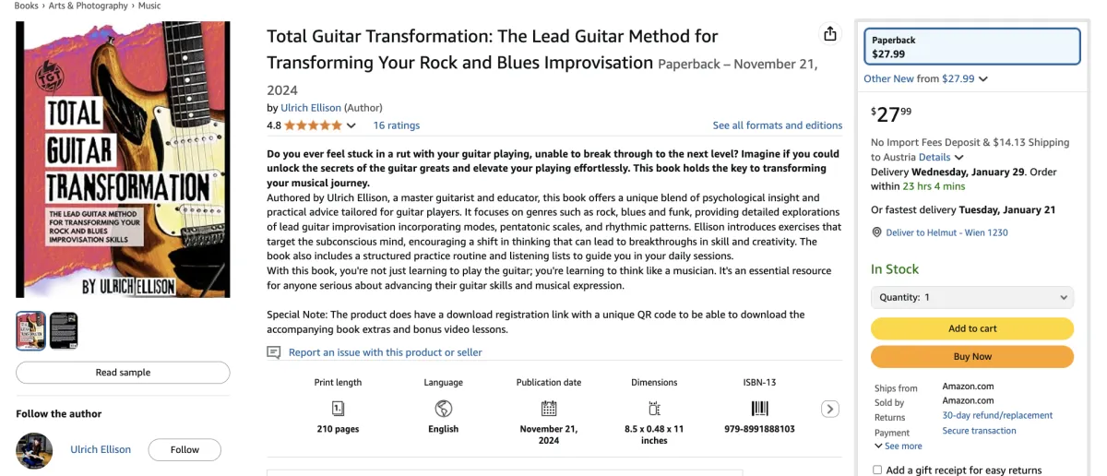Open the 16 ratings link
The image size is (1107, 476).
[396, 125]
